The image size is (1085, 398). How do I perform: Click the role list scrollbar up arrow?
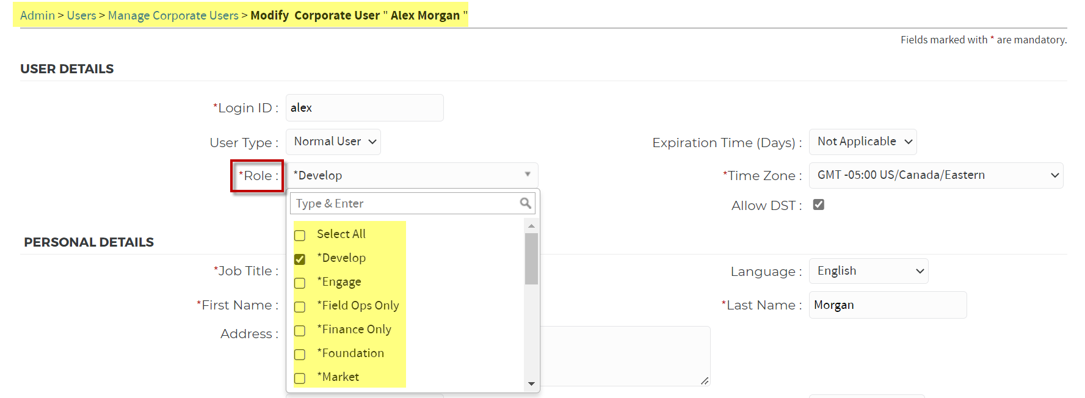point(531,226)
